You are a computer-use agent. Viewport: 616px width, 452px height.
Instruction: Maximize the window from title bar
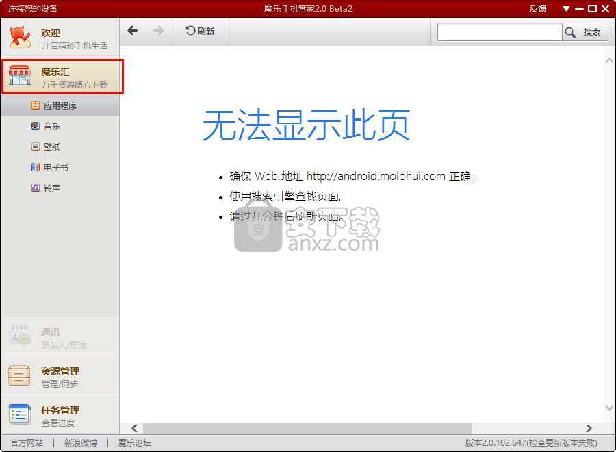pyautogui.click(x=592, y=9)
